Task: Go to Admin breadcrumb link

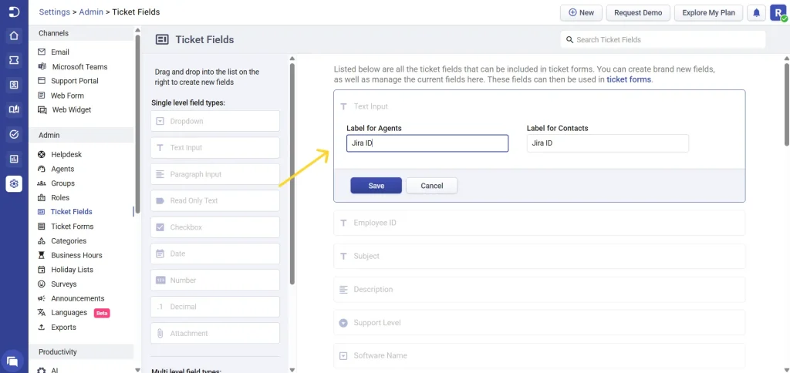Action: point(91,12)
